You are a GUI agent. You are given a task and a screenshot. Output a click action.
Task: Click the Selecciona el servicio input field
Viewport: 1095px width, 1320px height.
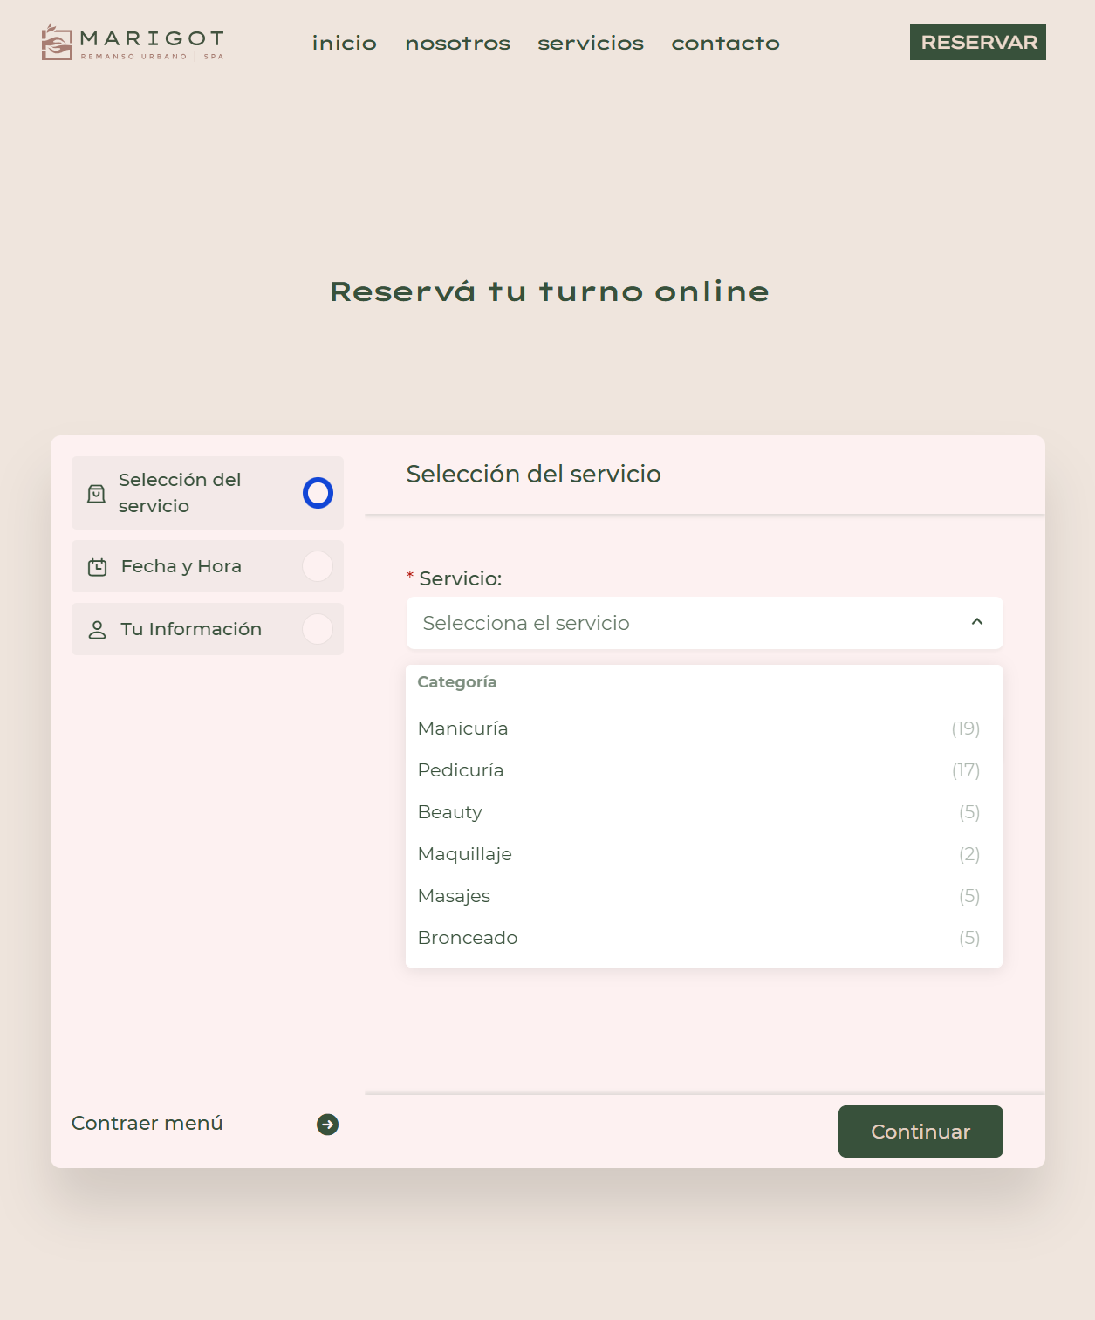click(x=681, y=623)
